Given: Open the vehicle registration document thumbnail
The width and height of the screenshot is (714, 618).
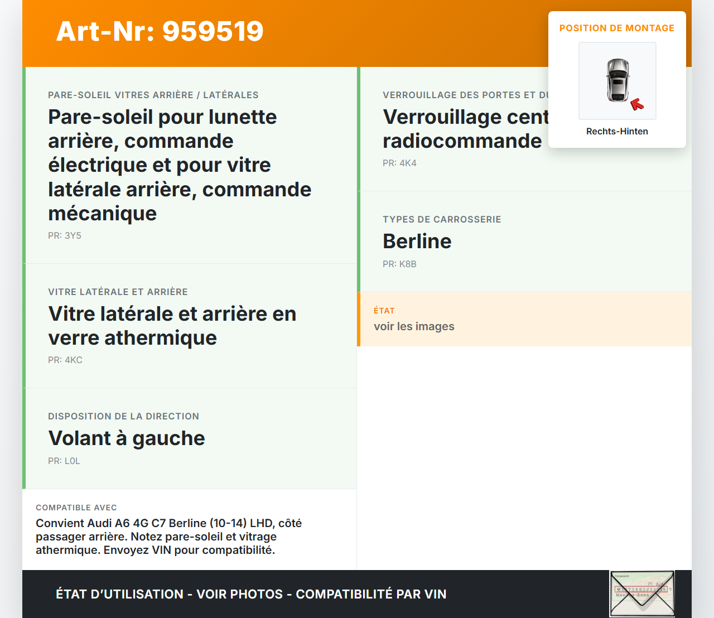Looking at the screenshot, I should click(641, 593).
